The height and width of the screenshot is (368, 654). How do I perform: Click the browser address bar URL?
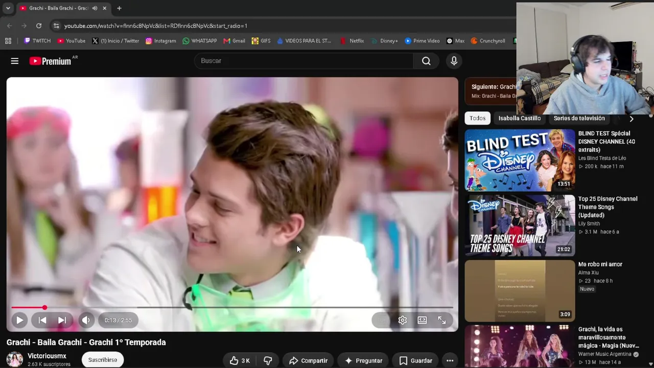tap(156, 26)
